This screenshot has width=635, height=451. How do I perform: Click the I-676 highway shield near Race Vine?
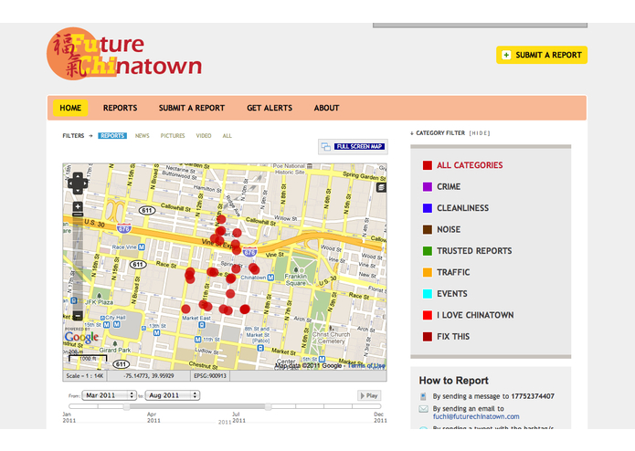[124, 228]
